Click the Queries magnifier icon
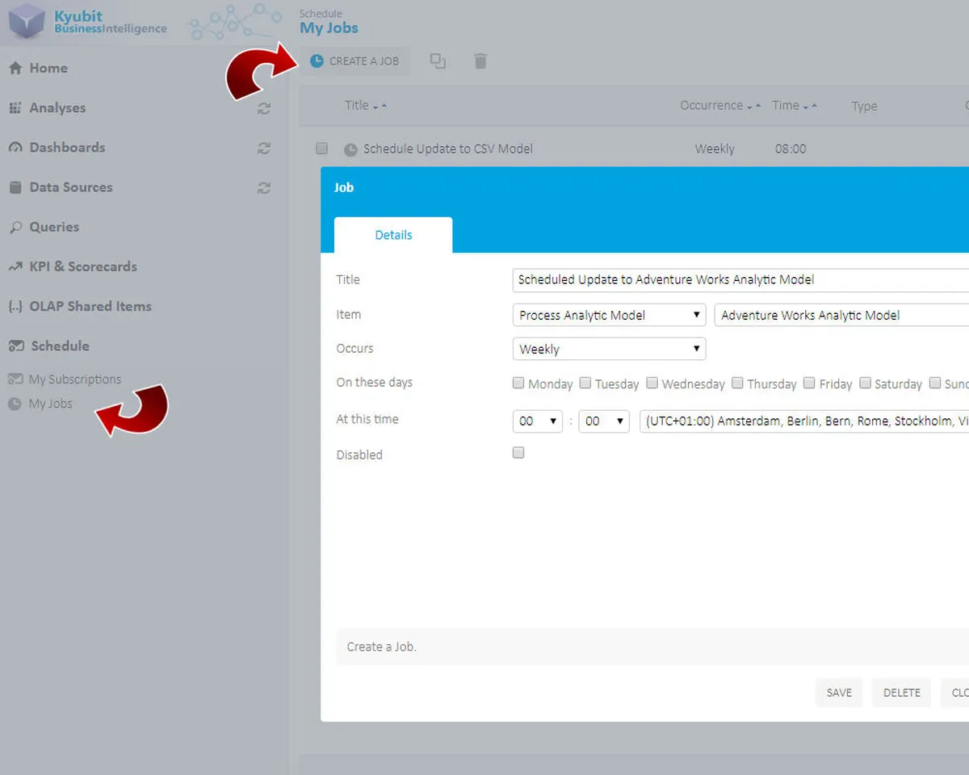This screenshot has height=775, width=969. point(15,228)
